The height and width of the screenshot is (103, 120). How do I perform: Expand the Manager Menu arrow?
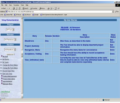[2, 84]
